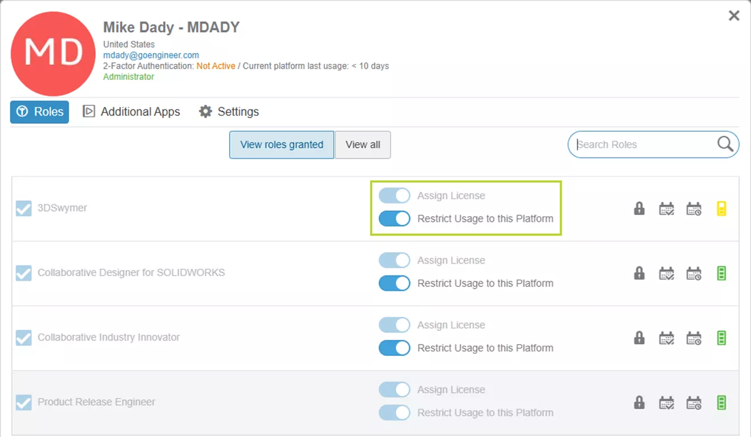Click the Roles shield icon in the tab bar
The width and height of the screenshot is (751, 437).
(x=21, y=112)
